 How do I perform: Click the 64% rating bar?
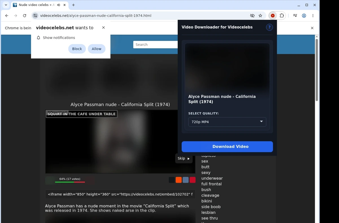tap(70, 182)
